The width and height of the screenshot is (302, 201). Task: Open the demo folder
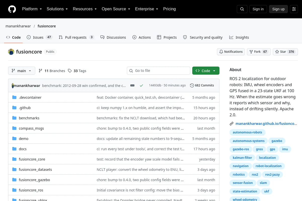coord(24,139)
